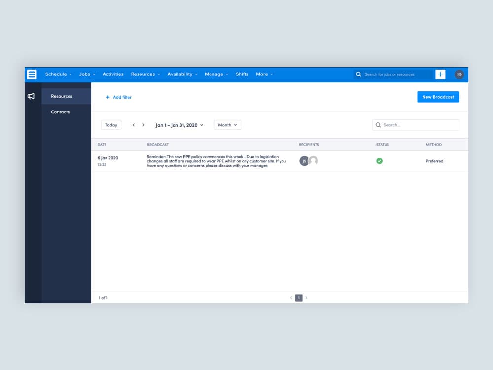Click the METHOD column header

433,145
